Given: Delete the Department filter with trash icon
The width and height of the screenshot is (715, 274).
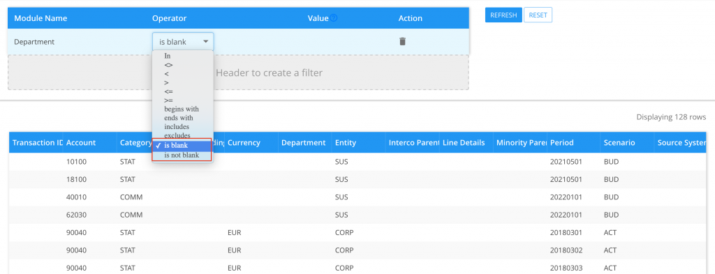Looking at the screenshot, I should tap(402, 41).
